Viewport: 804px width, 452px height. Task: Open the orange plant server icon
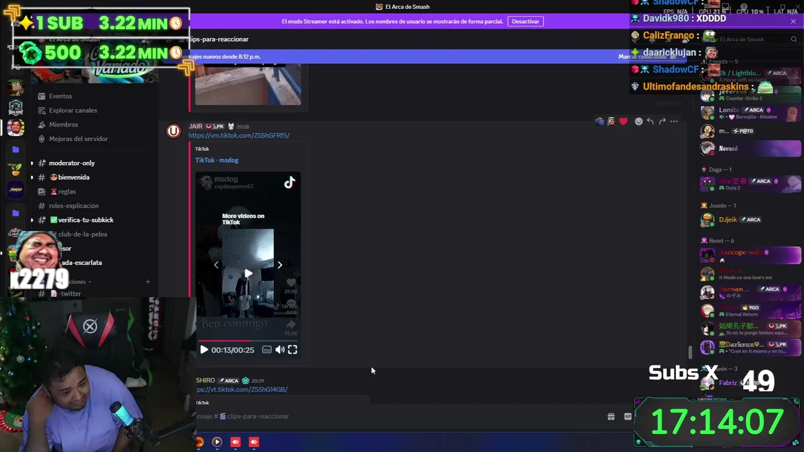(16, 169)
